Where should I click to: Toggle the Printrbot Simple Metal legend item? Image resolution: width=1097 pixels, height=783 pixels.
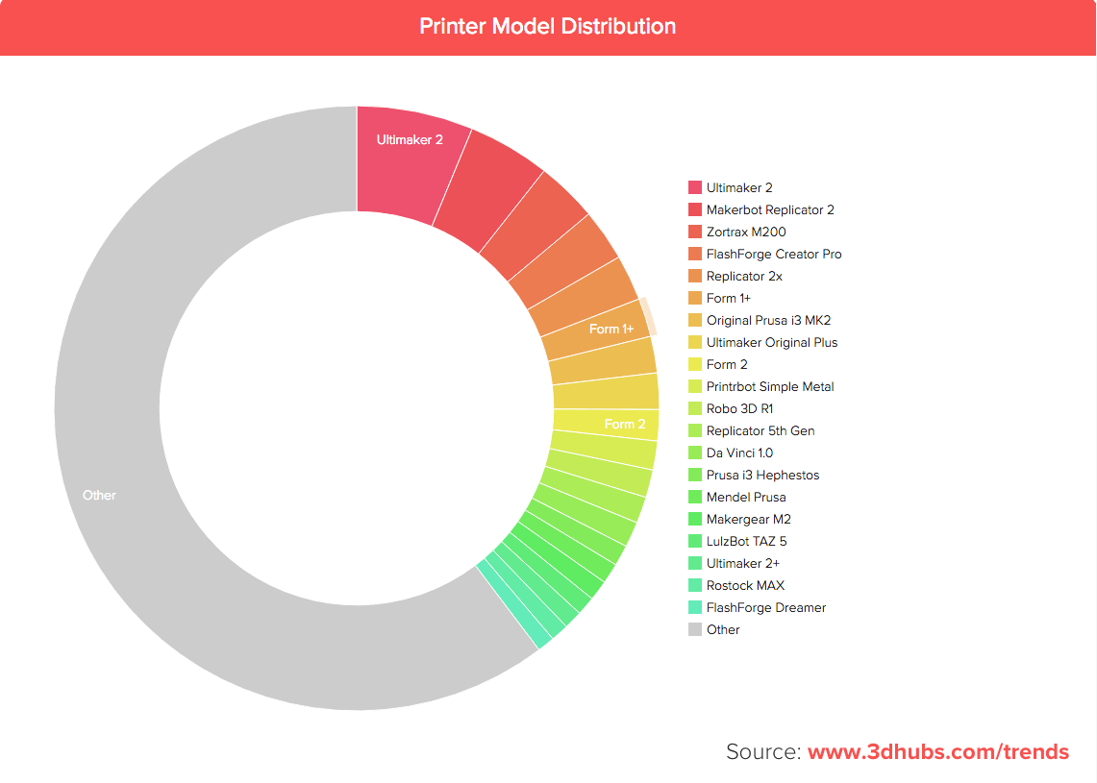(761, 386)
